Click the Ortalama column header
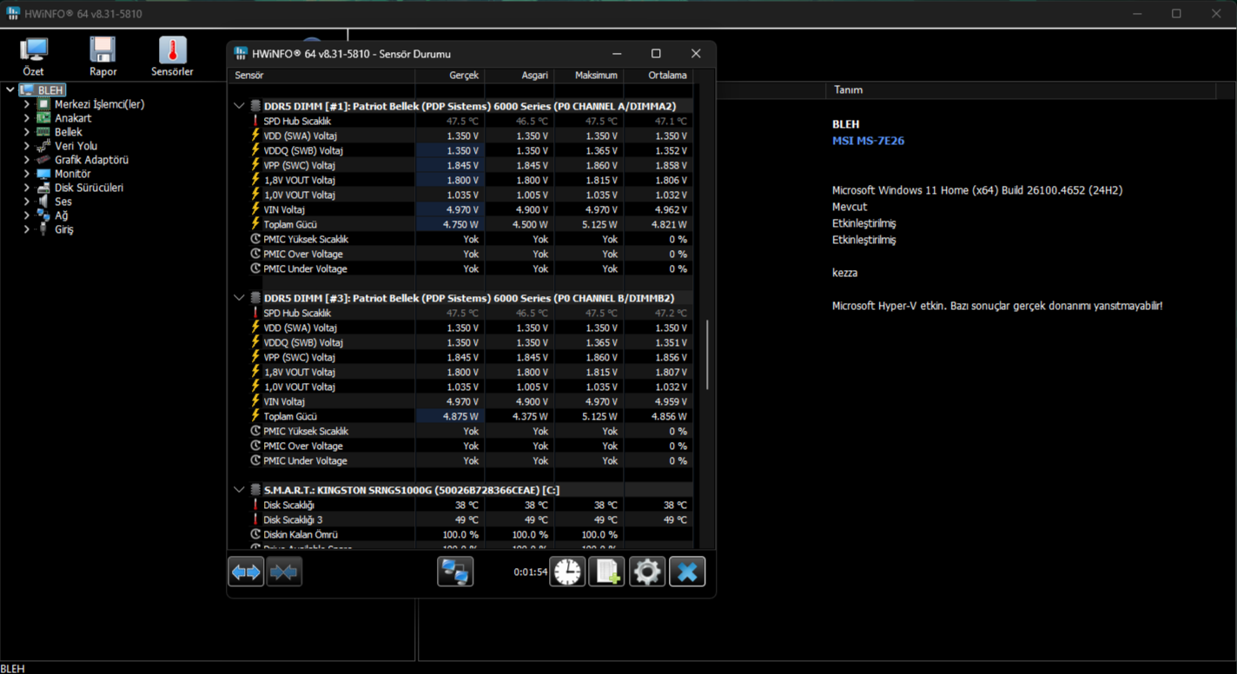Image resolution: width=1237 pixels, height=674 pixels. (658, 76)
